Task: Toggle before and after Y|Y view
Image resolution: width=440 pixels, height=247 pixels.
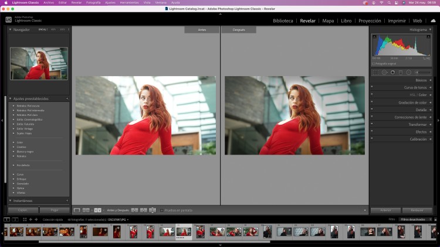Action: click(x=97, y=210)
